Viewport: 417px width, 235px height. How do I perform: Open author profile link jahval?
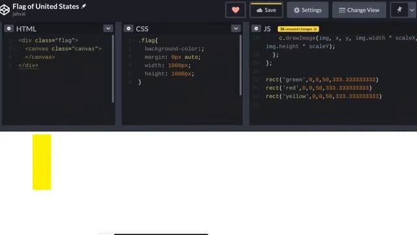(19, 14)
